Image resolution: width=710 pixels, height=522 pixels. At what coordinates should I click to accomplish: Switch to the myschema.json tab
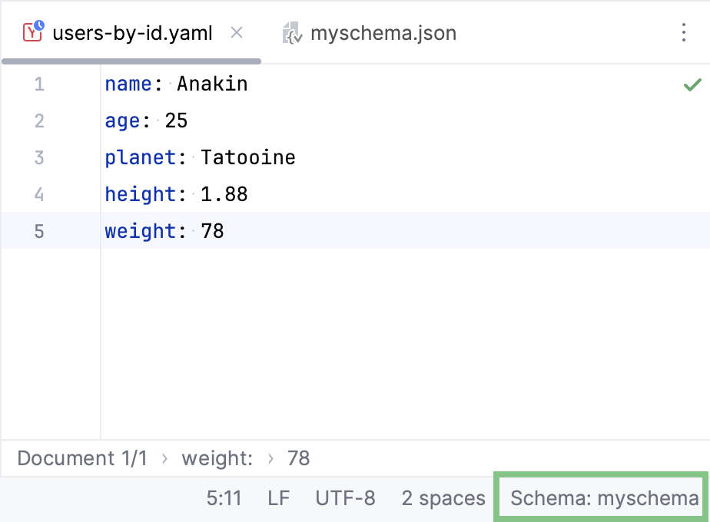click(x=383, y=32)
